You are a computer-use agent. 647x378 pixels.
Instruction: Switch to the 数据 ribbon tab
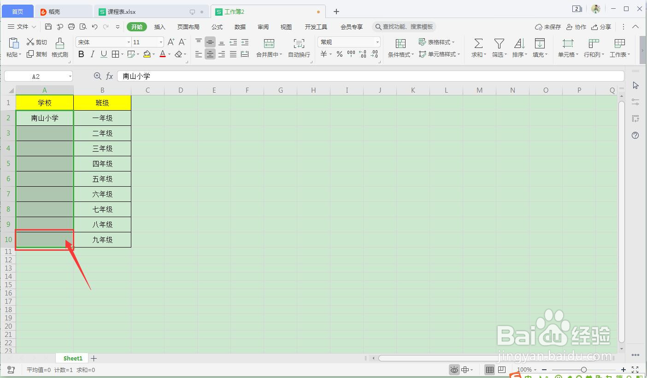click(x=240, y=27)
